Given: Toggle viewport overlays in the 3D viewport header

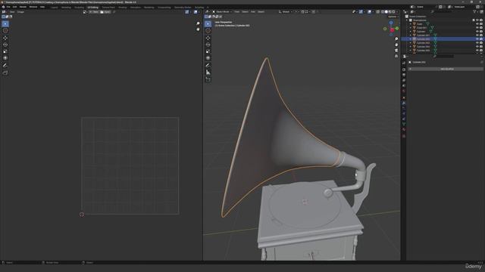Looking at the screenshot, I should pyautogui.click(x=369, y=12).
